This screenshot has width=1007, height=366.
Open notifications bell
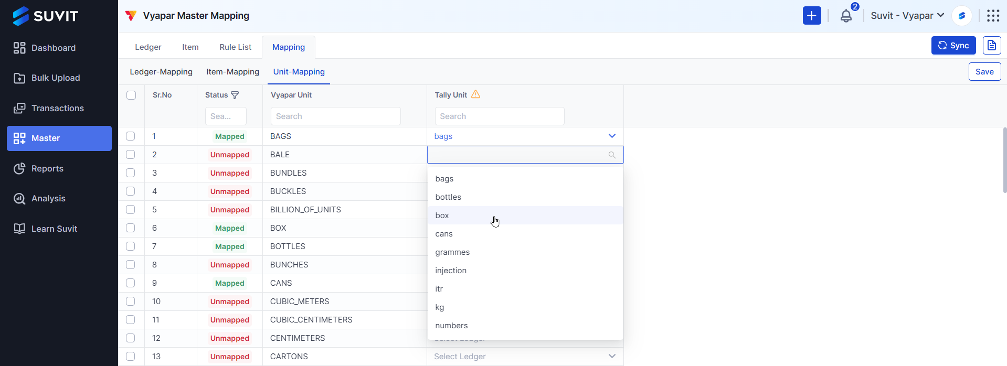(846, 16)
